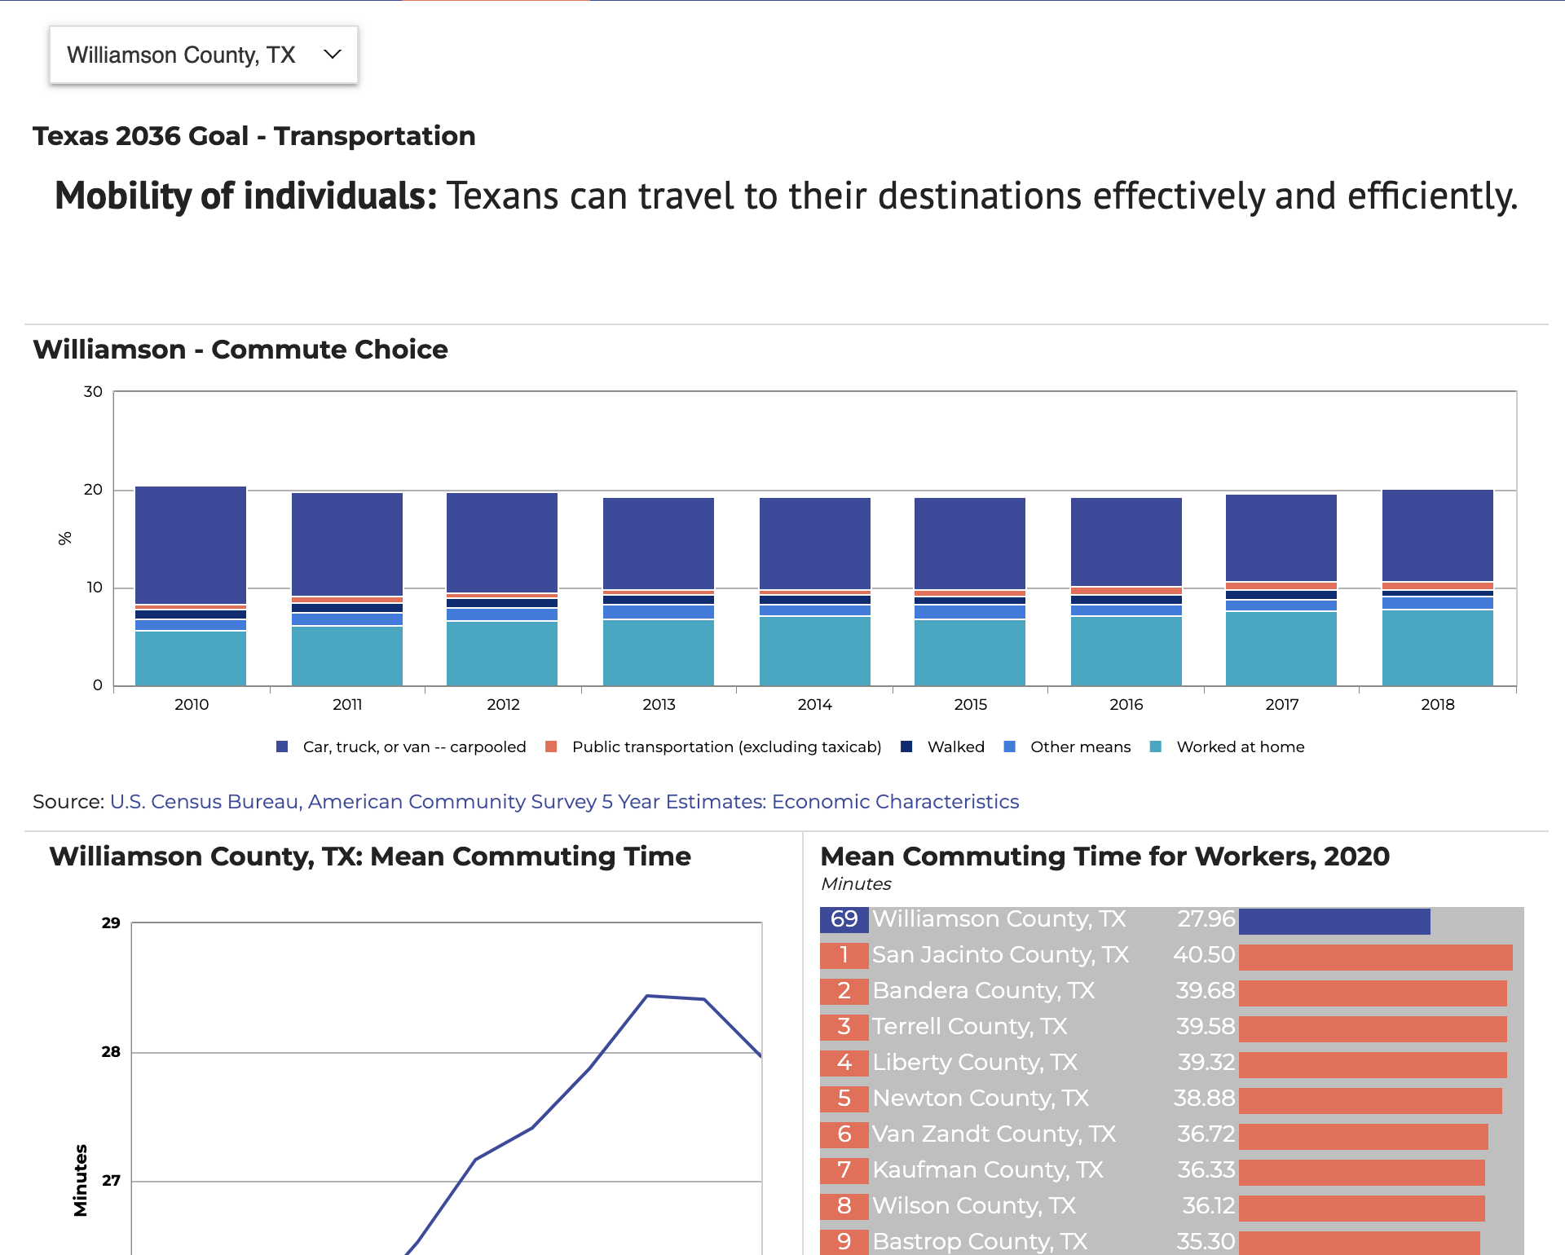Select San Jacinto County, TX row
1565x1255 pixels.
(1000, 955)
